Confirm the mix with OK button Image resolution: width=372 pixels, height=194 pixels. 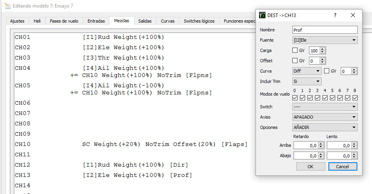[x=310, y=167]
